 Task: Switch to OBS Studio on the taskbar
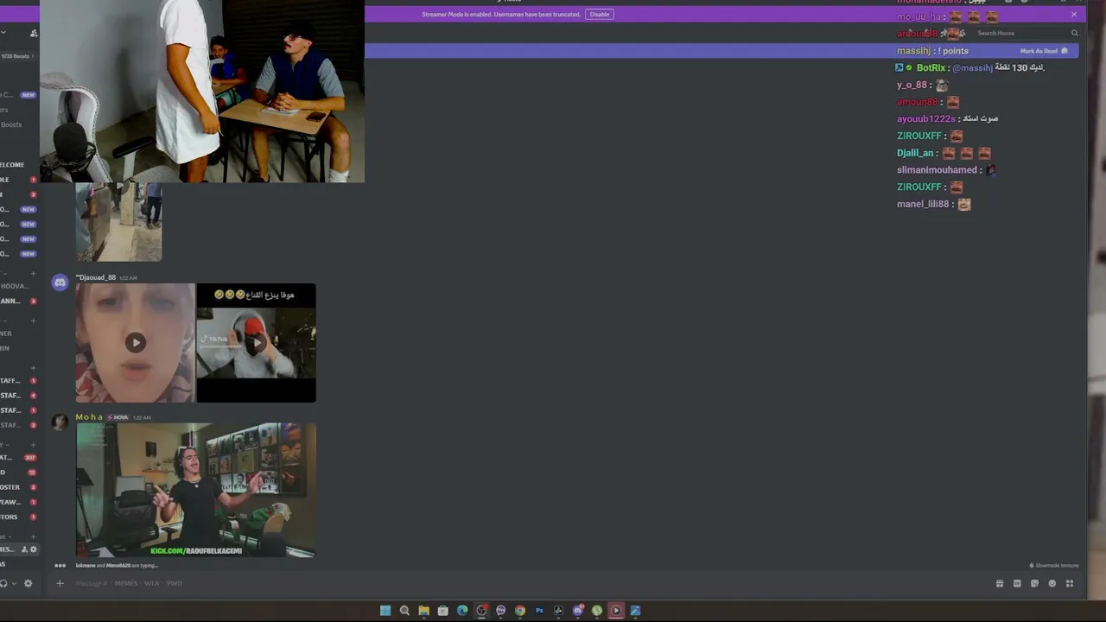(481, 611)
